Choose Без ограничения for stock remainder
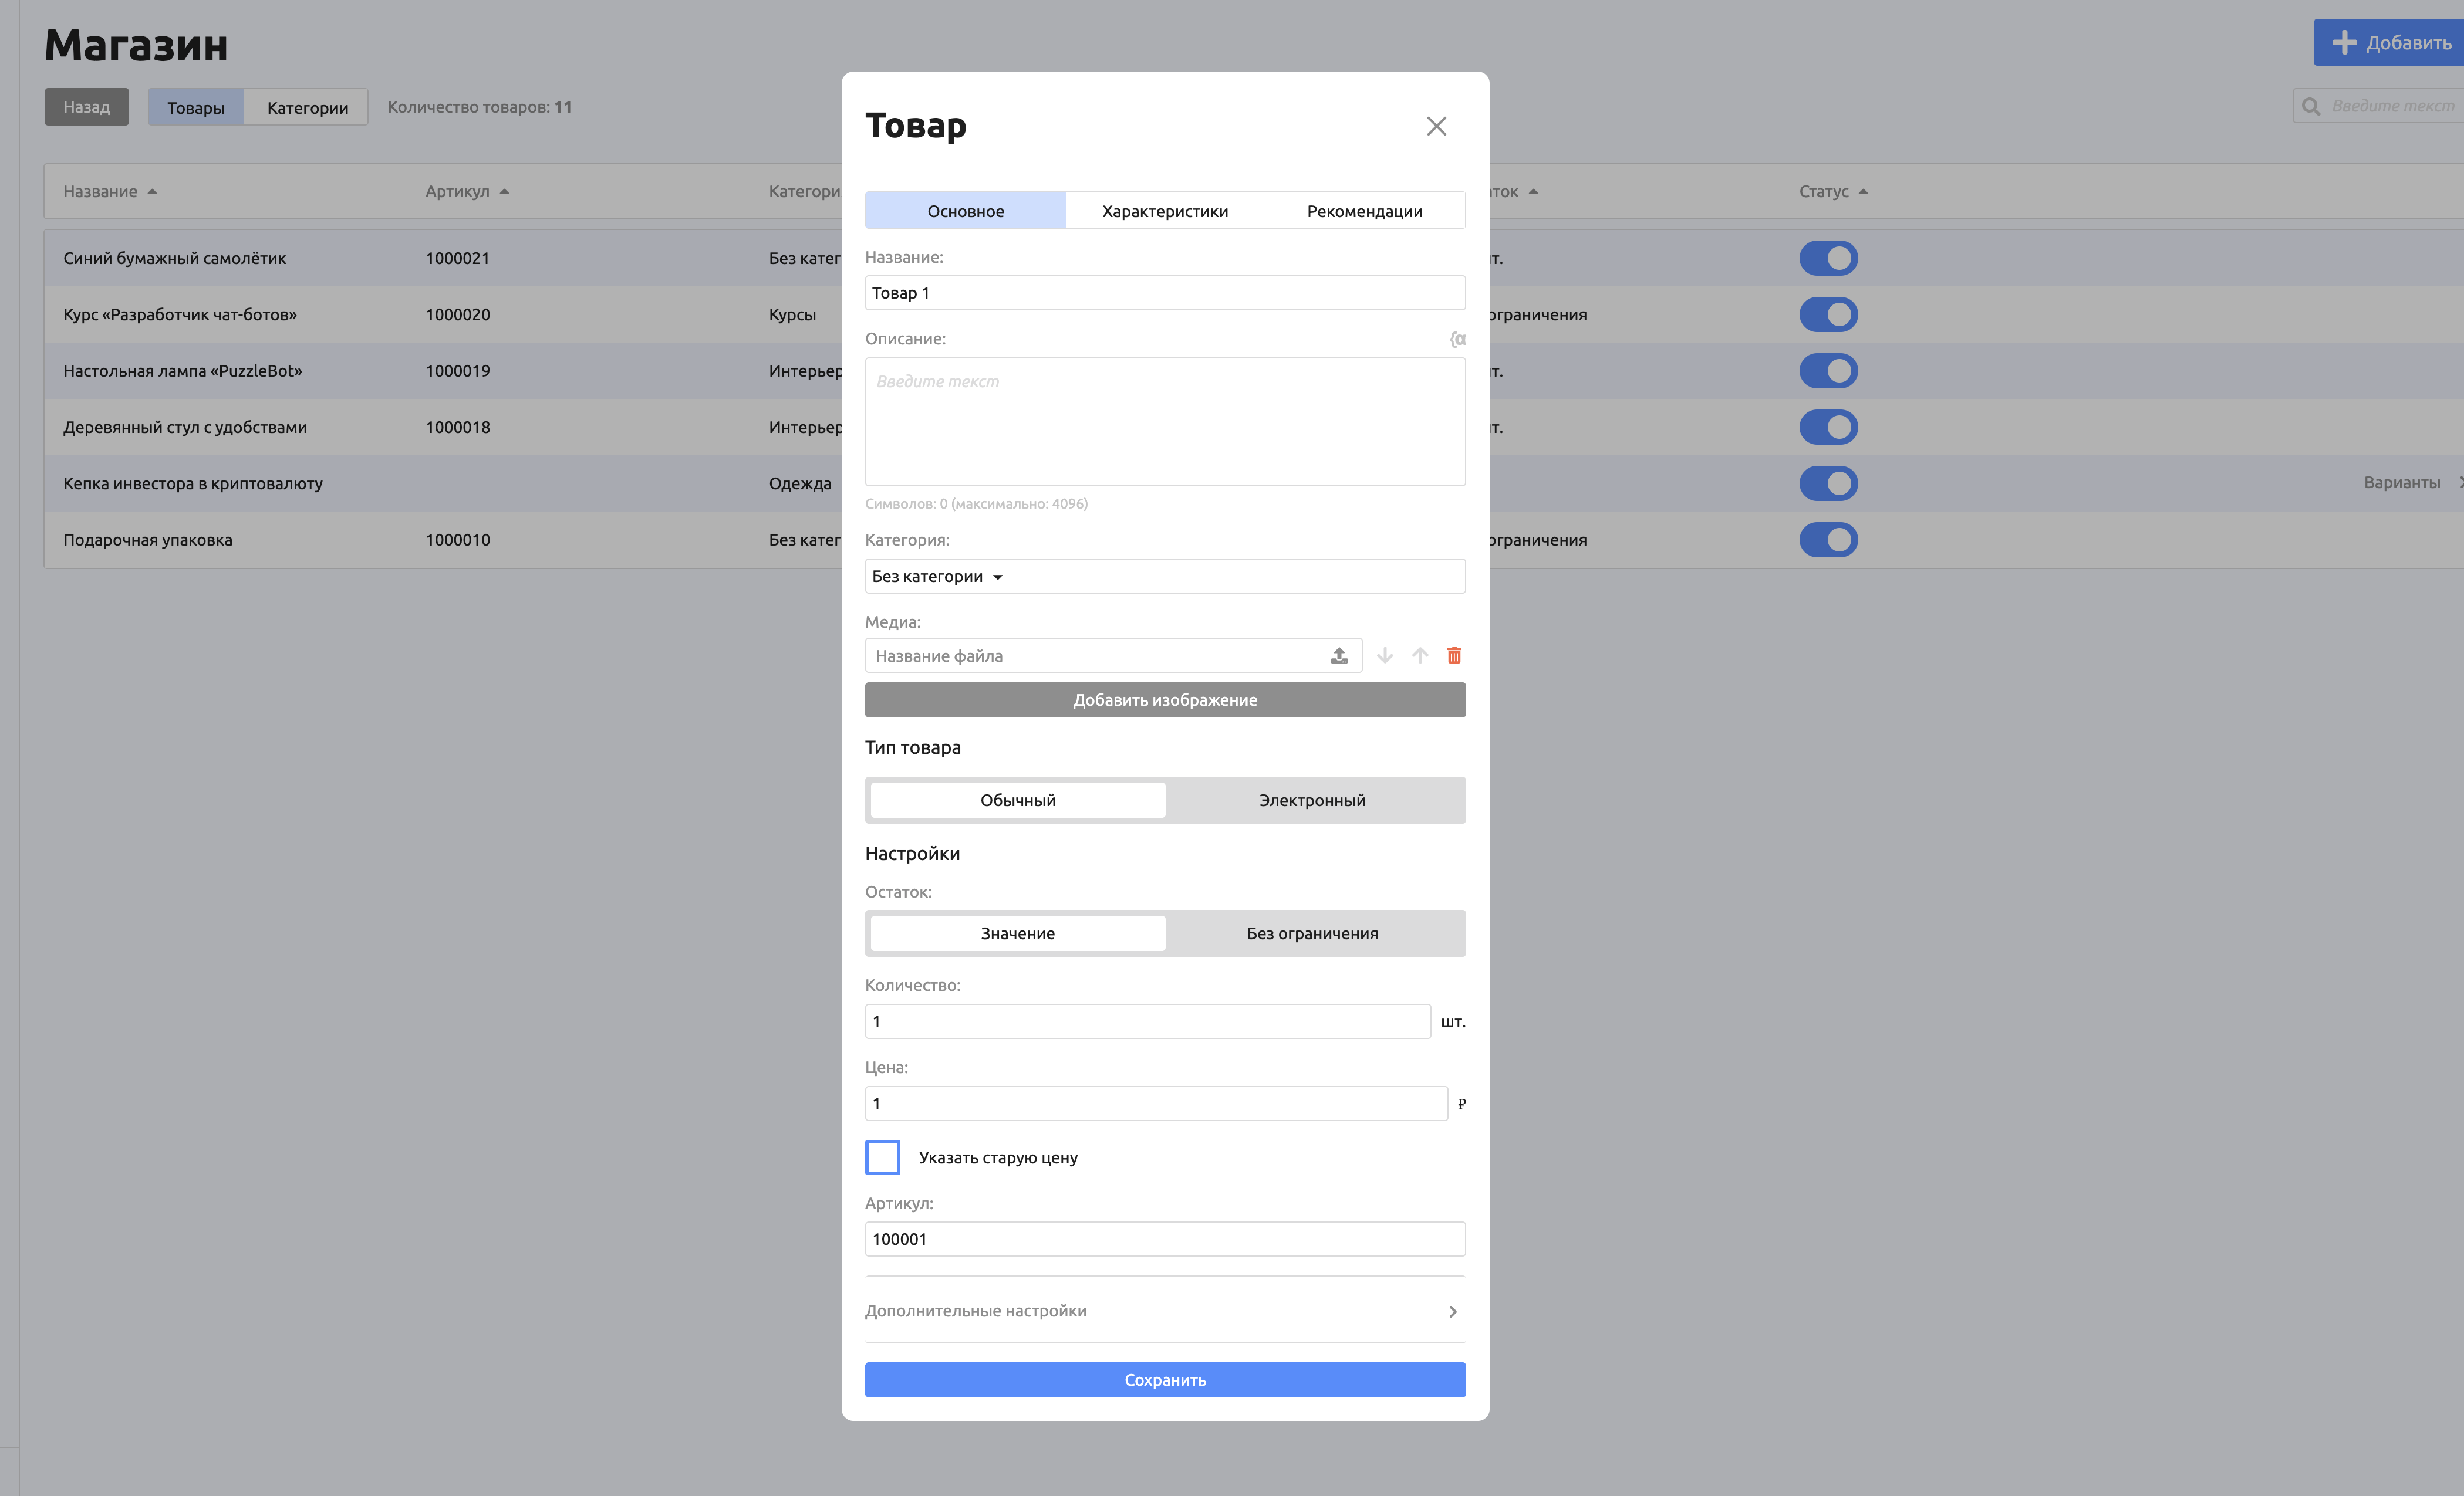This screenshot has width=2464, height=1496. tap(1312, 933)
